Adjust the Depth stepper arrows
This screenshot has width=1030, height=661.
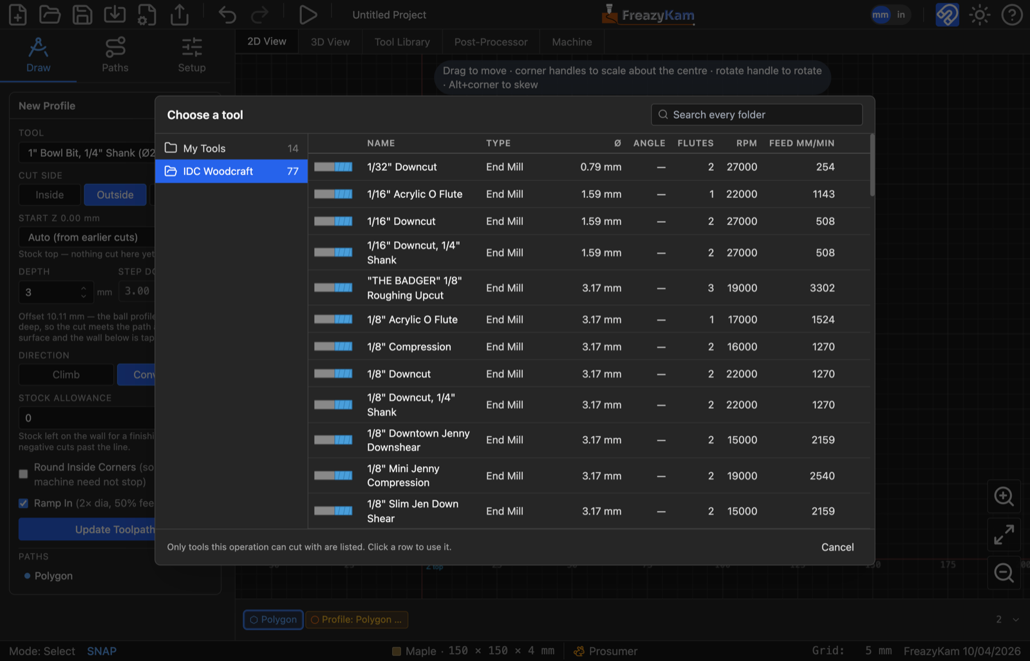pos(84,293)
